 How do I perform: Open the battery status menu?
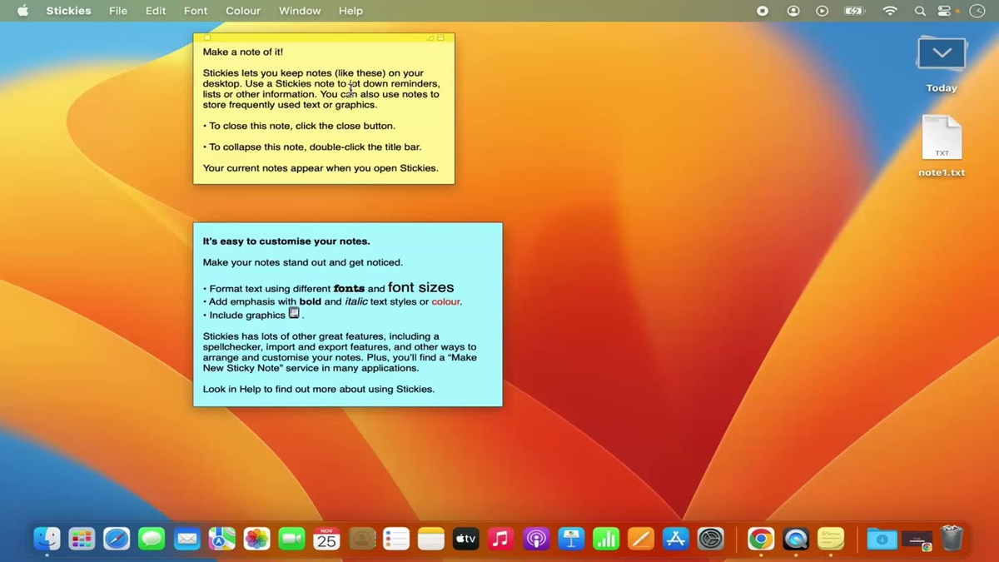(x=855, y=11)
